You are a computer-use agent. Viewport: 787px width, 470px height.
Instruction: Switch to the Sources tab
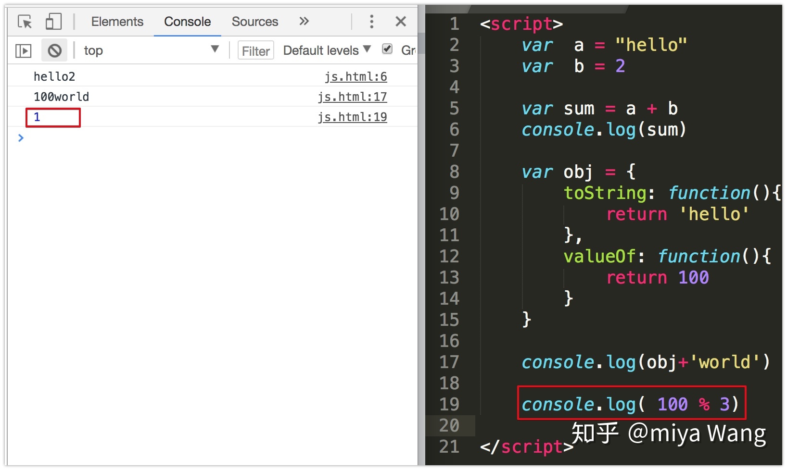254,21
